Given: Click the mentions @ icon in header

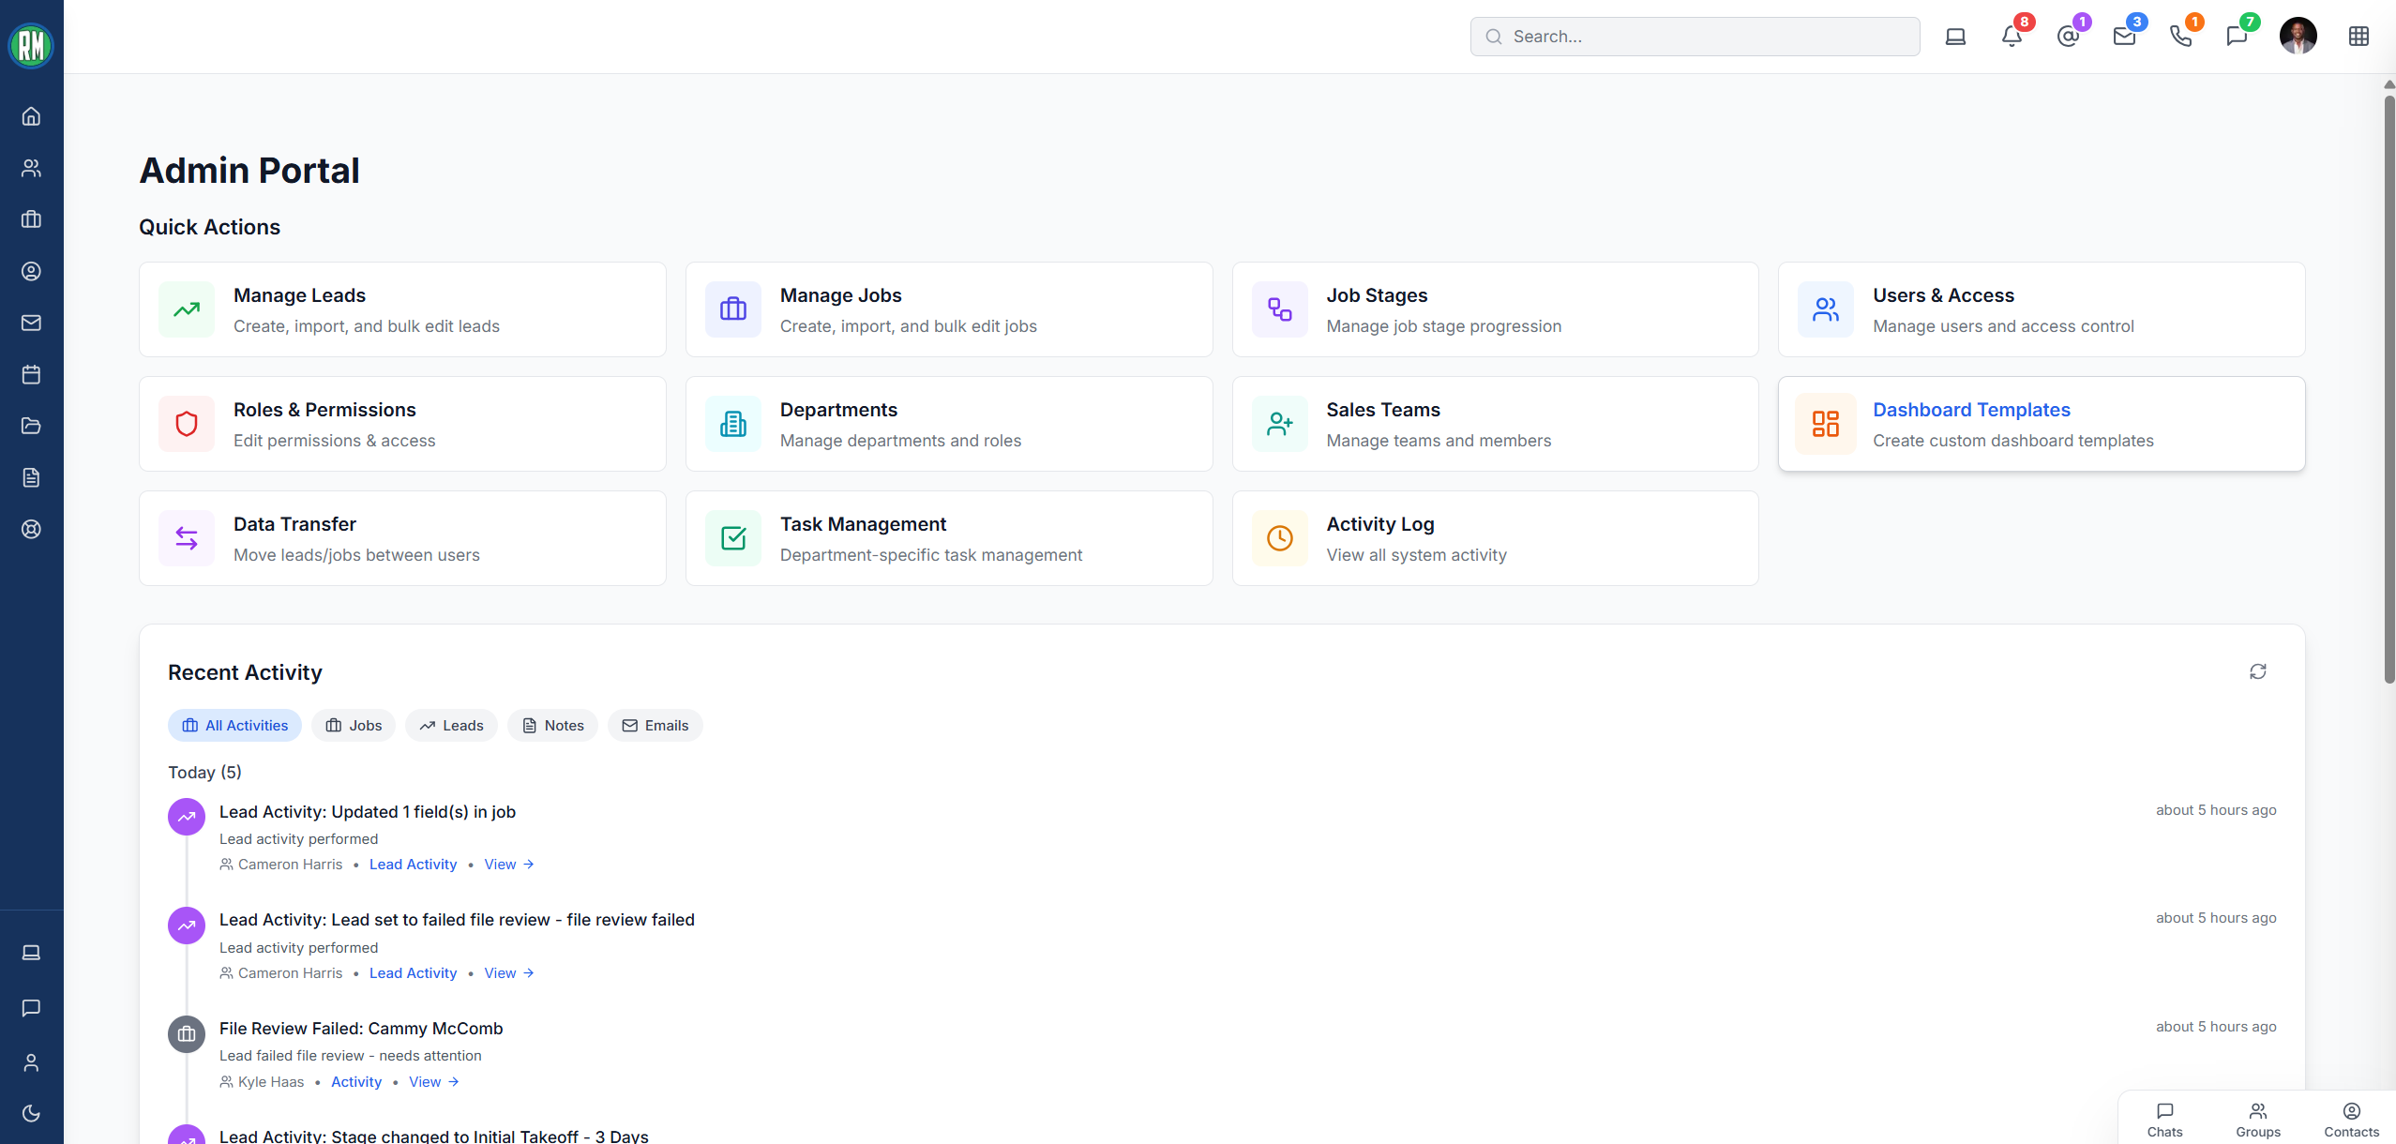Looking at the screenshot, I should tap(2068, 37).
